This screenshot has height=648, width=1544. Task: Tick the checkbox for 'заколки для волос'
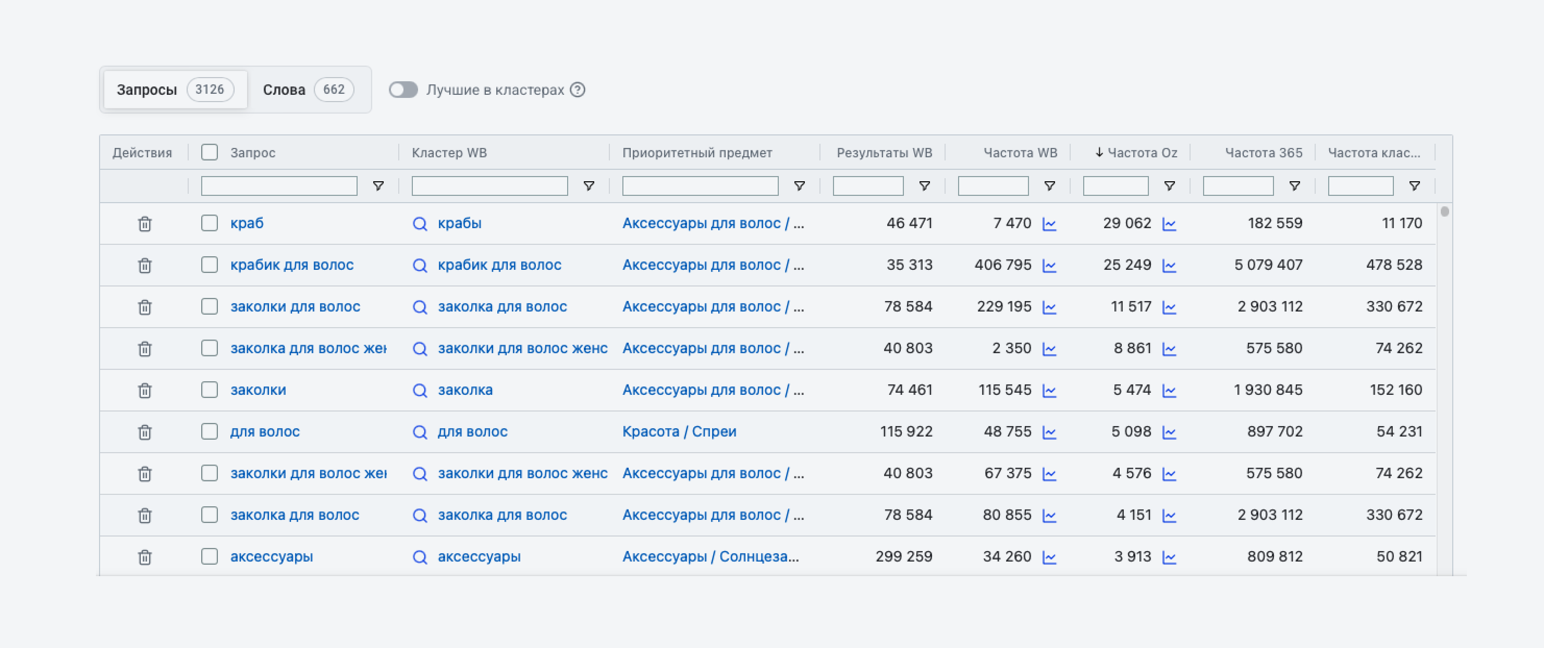pos(209,307)
